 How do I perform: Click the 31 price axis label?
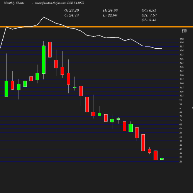click(x=181, y=153)
